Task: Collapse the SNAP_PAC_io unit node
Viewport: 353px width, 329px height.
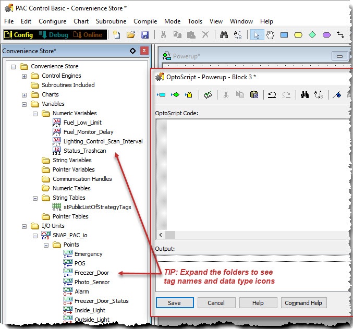Action: coord(35,236)
